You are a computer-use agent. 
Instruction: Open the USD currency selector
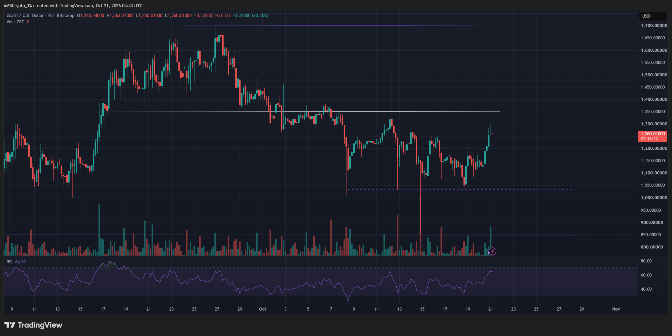(653, 16)
